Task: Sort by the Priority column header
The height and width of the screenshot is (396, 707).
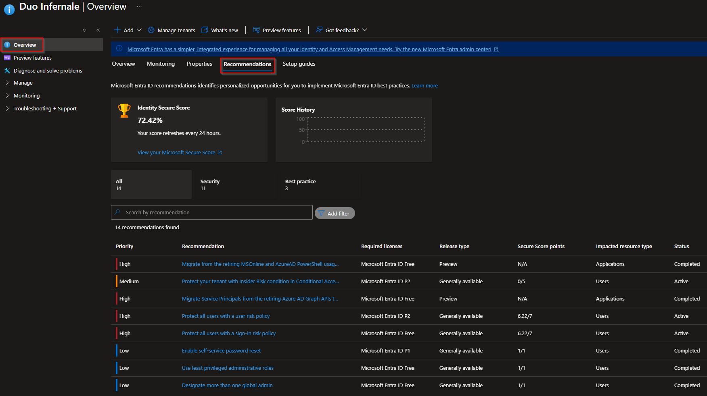Action: coord(124,246)
